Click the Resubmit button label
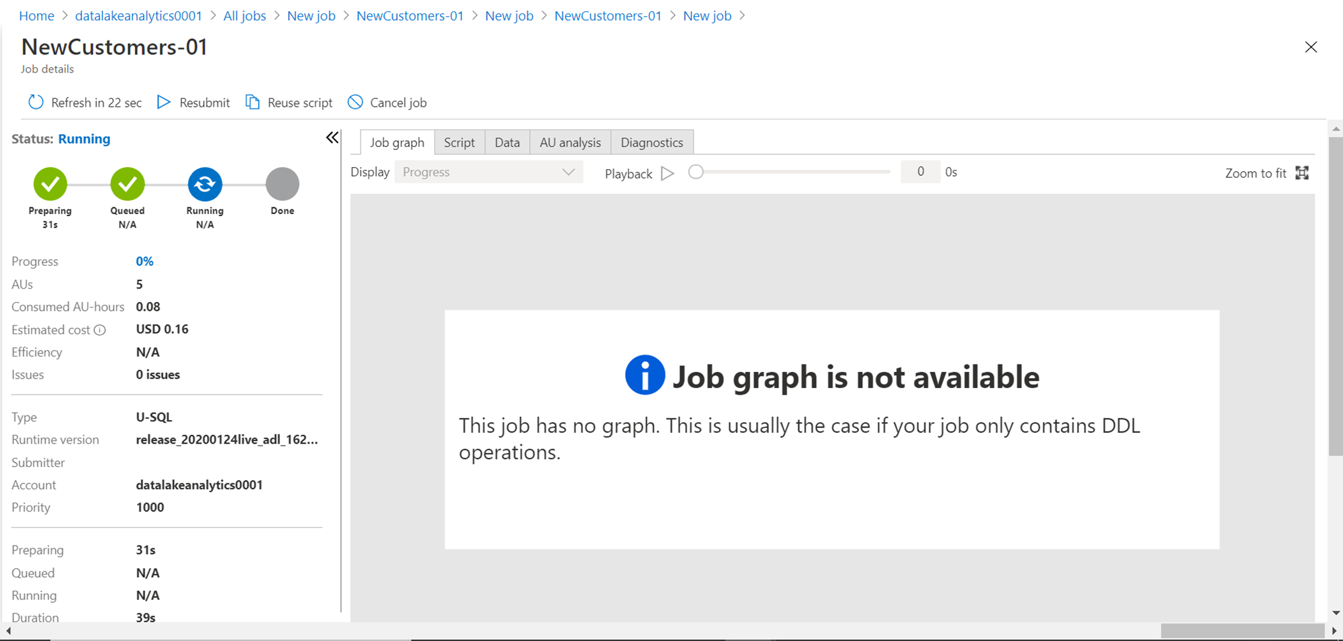Image resolution: width=1343 pixels, height=641 pixels. coord(205,103)
